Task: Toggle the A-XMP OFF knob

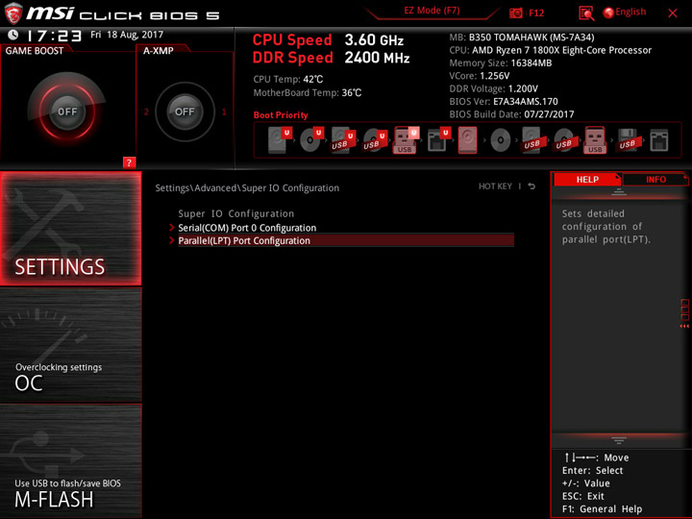Action: [185, 111]
